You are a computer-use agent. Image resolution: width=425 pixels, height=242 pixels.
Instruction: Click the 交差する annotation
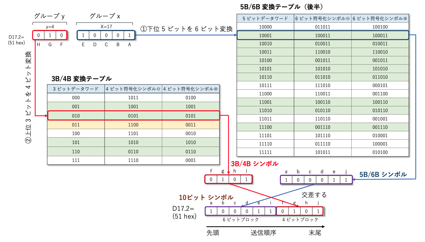[314, 195]
